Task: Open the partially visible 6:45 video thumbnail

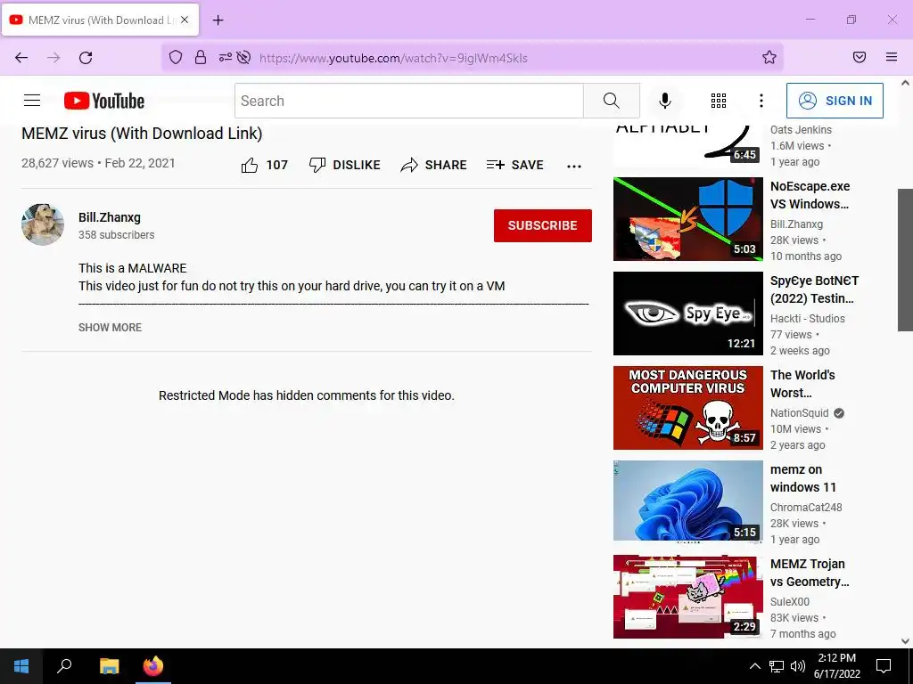Action: 687,144
